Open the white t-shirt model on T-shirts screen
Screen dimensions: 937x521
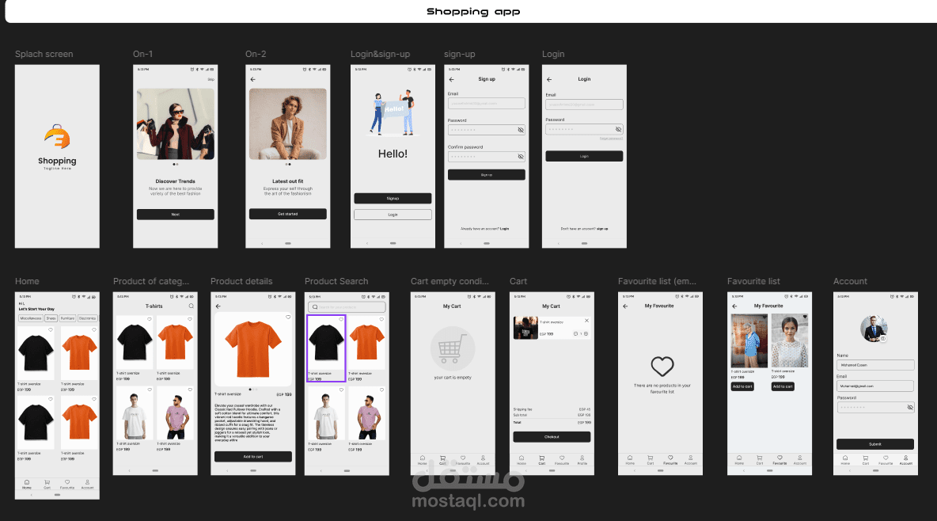point(135,414)
